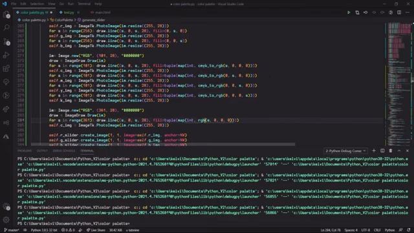This screenshot has height=233, width=414.
Task: Switch to TERMINAL panel tab
Action: pos(87,151)
